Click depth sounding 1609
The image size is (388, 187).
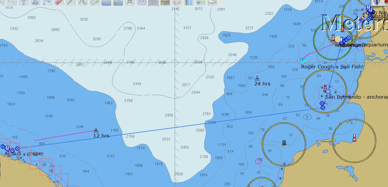297,24
